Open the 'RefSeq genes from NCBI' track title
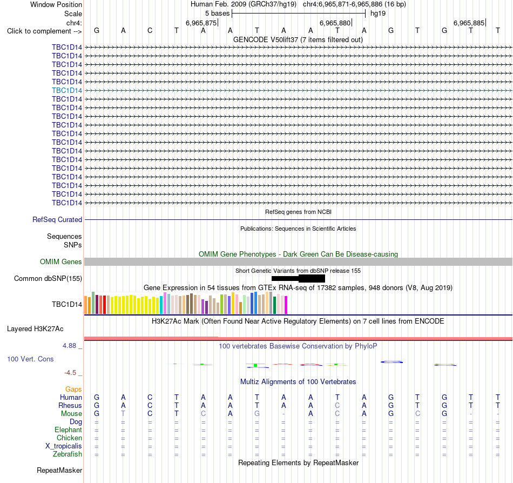The height and width of the screenshot is (483, 513). click(298, 212)
